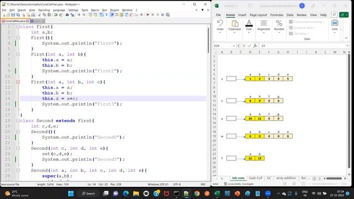Open the array addition sheet tab
This screenshot has height=199, width=354.
coord(286,178)
